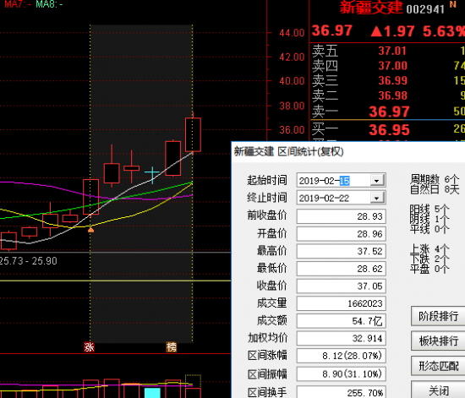Open the end date dropdown arrow
Image resolution: width=465 pixels, height=398 pixels.
(377, 198)
